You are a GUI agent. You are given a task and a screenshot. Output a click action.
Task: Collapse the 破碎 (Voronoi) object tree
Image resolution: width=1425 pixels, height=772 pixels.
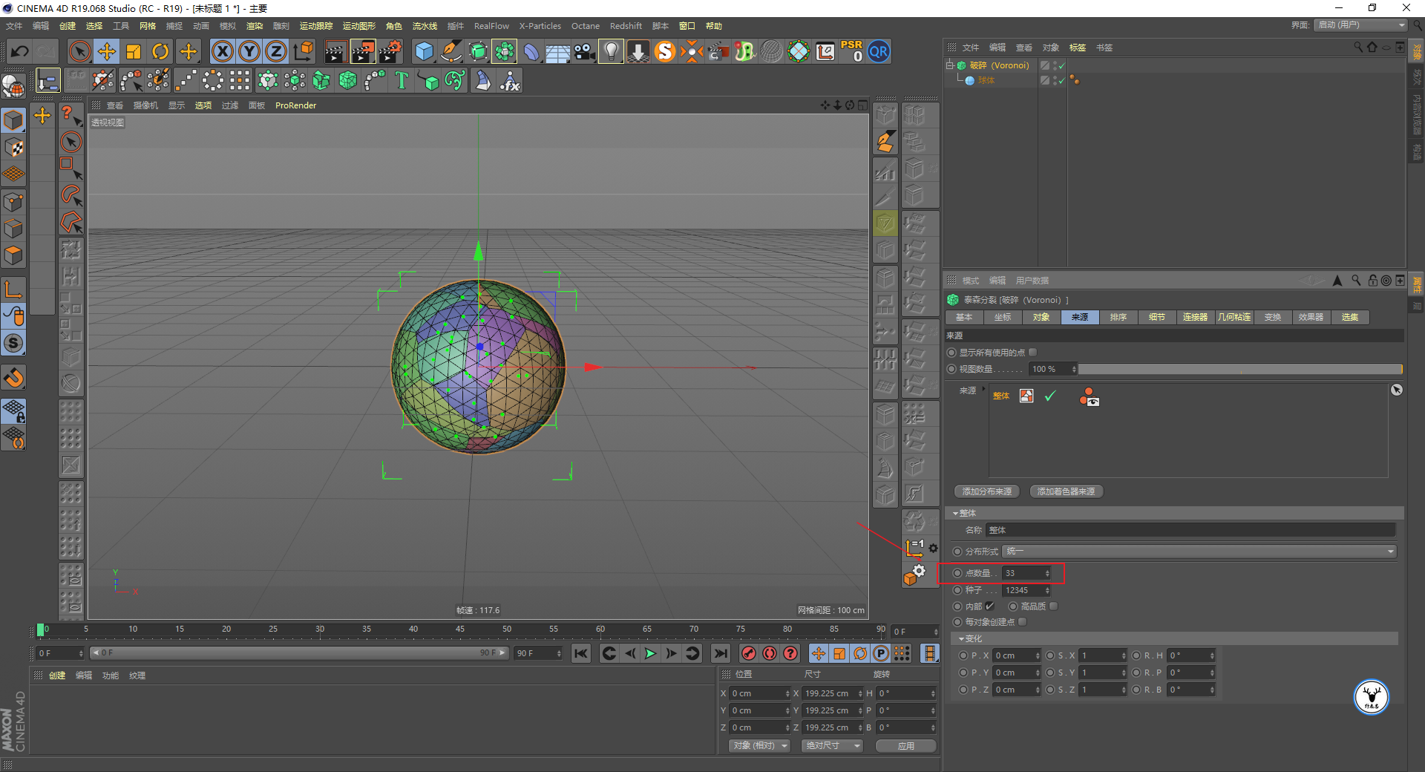point(949,65)
